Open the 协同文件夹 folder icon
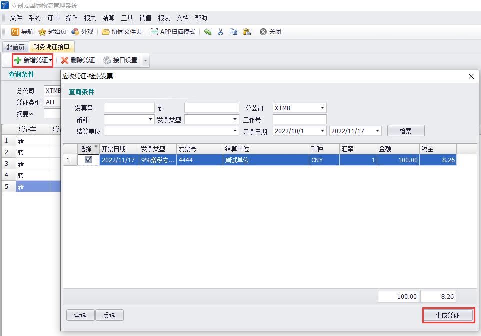Image resolution: width=481 pixels, height=336 pixels. coord(106,32)
